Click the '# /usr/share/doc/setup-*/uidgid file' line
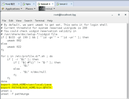This screenshot has width=129, height=99. point(29,34)
